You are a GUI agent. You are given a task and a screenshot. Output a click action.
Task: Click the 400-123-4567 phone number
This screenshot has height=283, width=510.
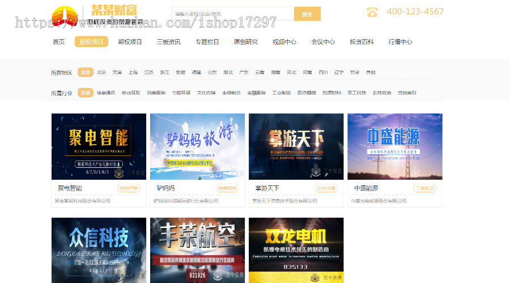pos(415,12)
